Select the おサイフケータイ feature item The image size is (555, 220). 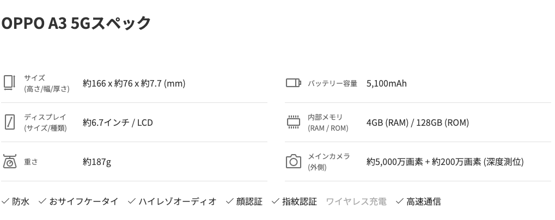coord(78,201)
